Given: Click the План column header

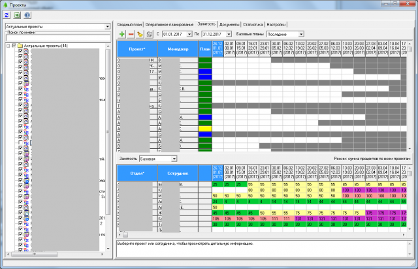Looking at the screenshot, I should 205,49.
